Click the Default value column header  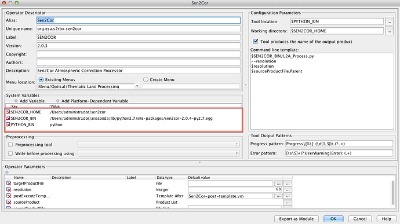point(235,178)
